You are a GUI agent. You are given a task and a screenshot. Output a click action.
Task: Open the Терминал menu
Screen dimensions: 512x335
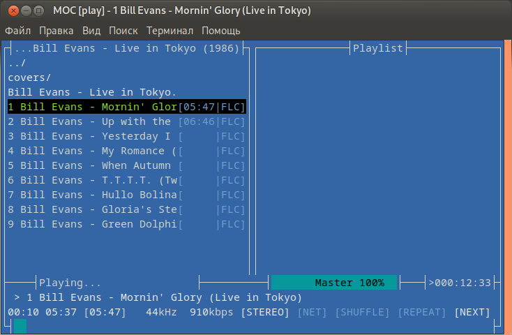click(170, 31)
